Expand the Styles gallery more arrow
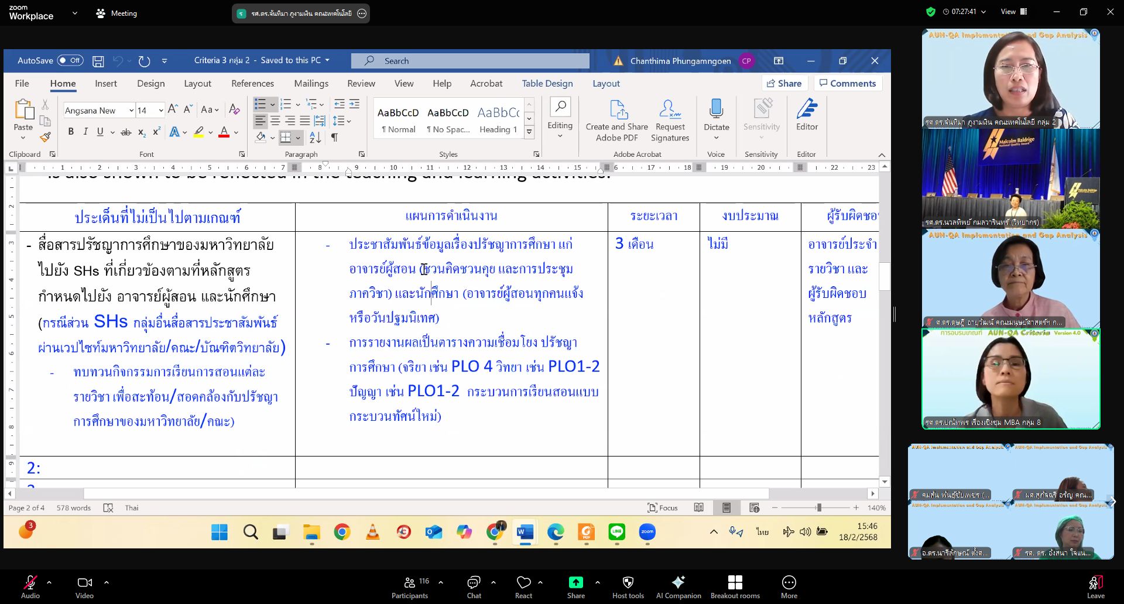Viewport: 1124px width, 604px height. [x=529, y=132]
